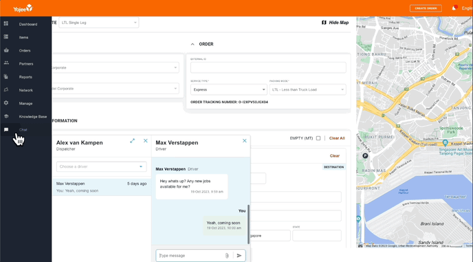
Task: Collapse the ORDER section chevron
Action: 192,44
